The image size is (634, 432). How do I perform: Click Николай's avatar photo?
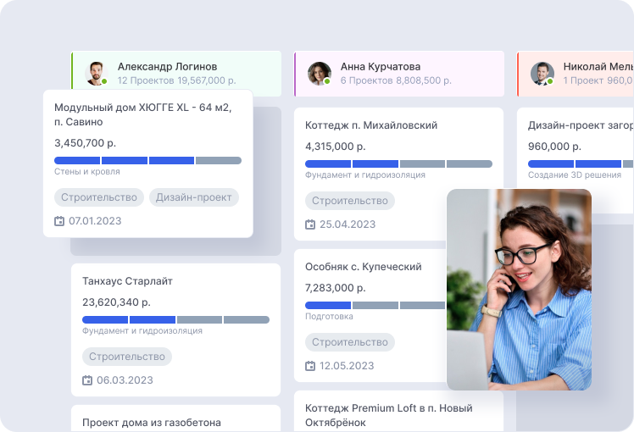[542, 73]
